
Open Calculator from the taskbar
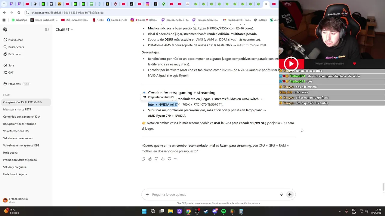pos(241,211)
